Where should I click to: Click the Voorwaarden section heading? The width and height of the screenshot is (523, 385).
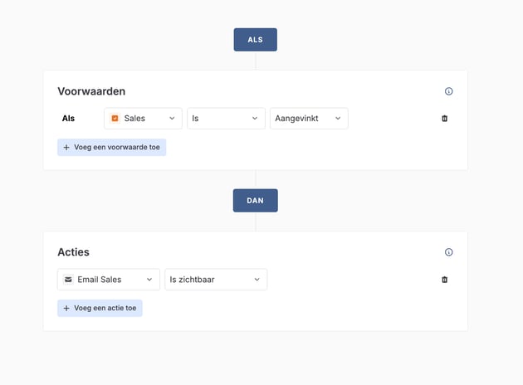(x=91, y=91)
